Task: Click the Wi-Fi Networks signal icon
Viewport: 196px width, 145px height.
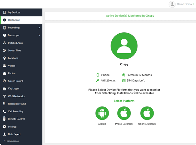Action: [5, 96]
